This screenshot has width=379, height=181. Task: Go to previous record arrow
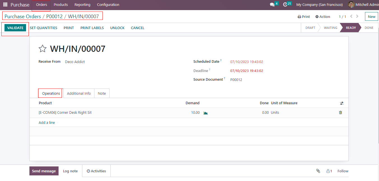click(351, 17)
